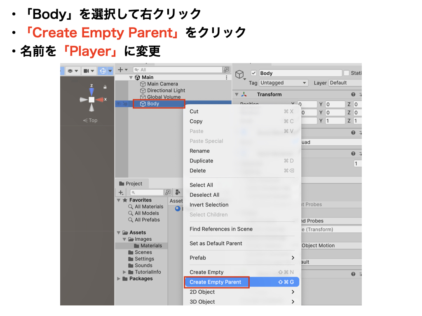Open the Tag Untagged dropdown
Screen dimensions: 422x316
coord(284,83)
